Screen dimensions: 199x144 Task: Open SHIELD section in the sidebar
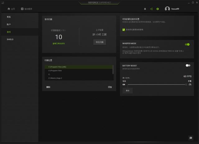pos(10,39)
